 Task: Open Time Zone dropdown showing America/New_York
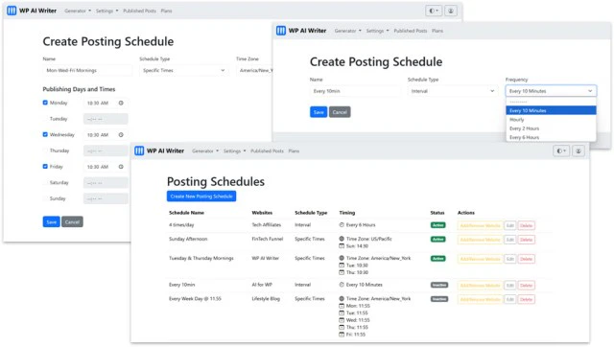click(254, 70)
